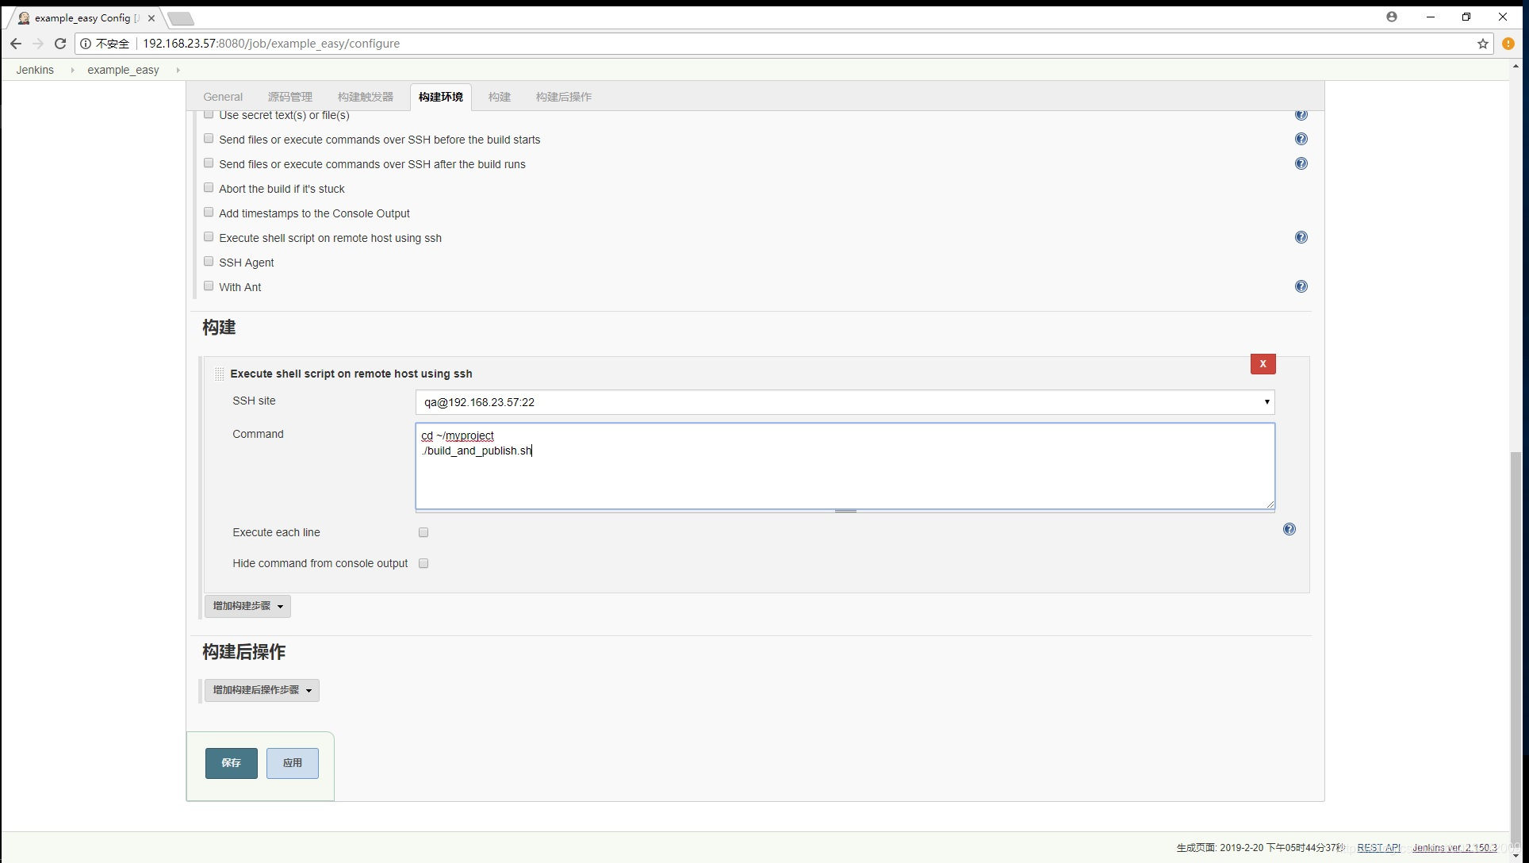Enable the 'With Ant' checkbox
Viewport: 1529px width, 863px height.
click(209, 286)
